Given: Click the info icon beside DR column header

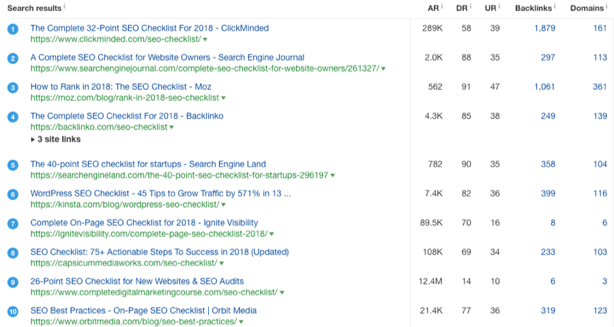Looking at the screenshot, I should tap(470, 6).
